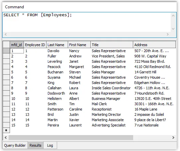Image resolution: width=180 pixels, height=151 pixels.
Task: Open the Log tab
Action: pyautogui.click(x=50, y=145)
